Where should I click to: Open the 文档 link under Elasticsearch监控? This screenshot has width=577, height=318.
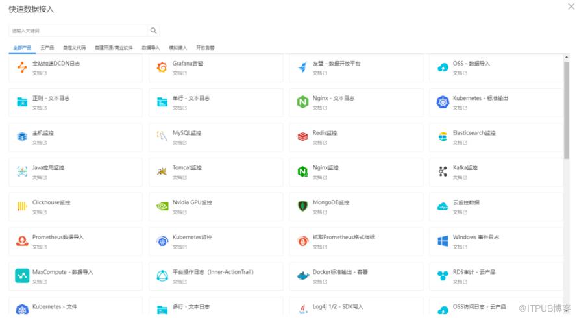pyautogui.click(x=460, y=143)
